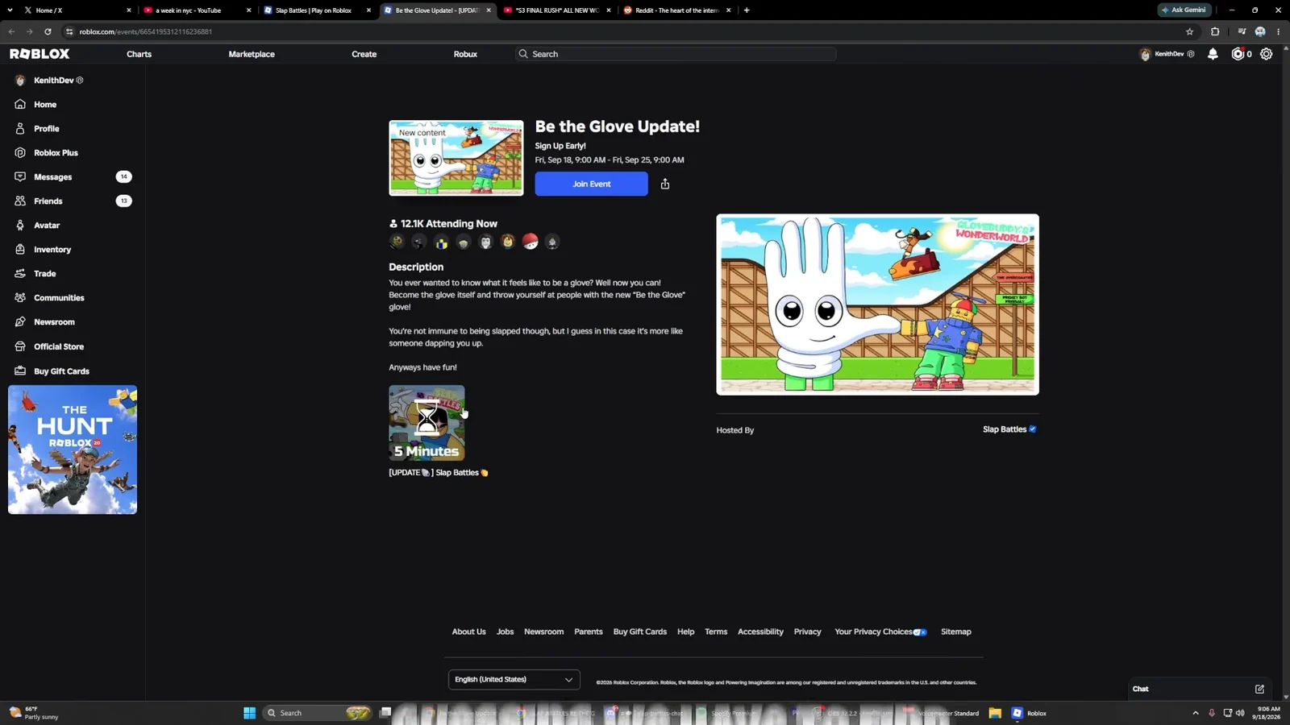
Task: Click the Ask Gemini button
Action: pyautogui.click(x=1184, y=10)
